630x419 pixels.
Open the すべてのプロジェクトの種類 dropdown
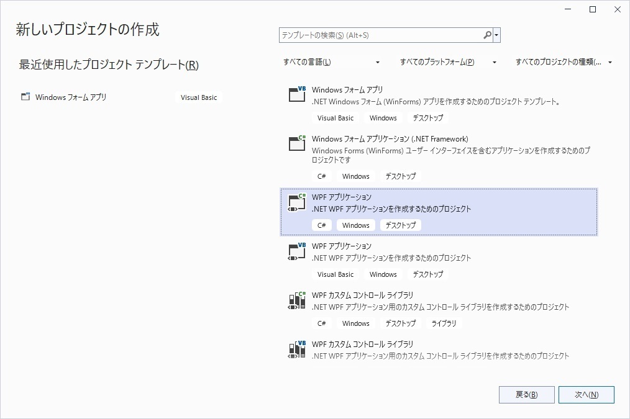(x=562, y=62)
